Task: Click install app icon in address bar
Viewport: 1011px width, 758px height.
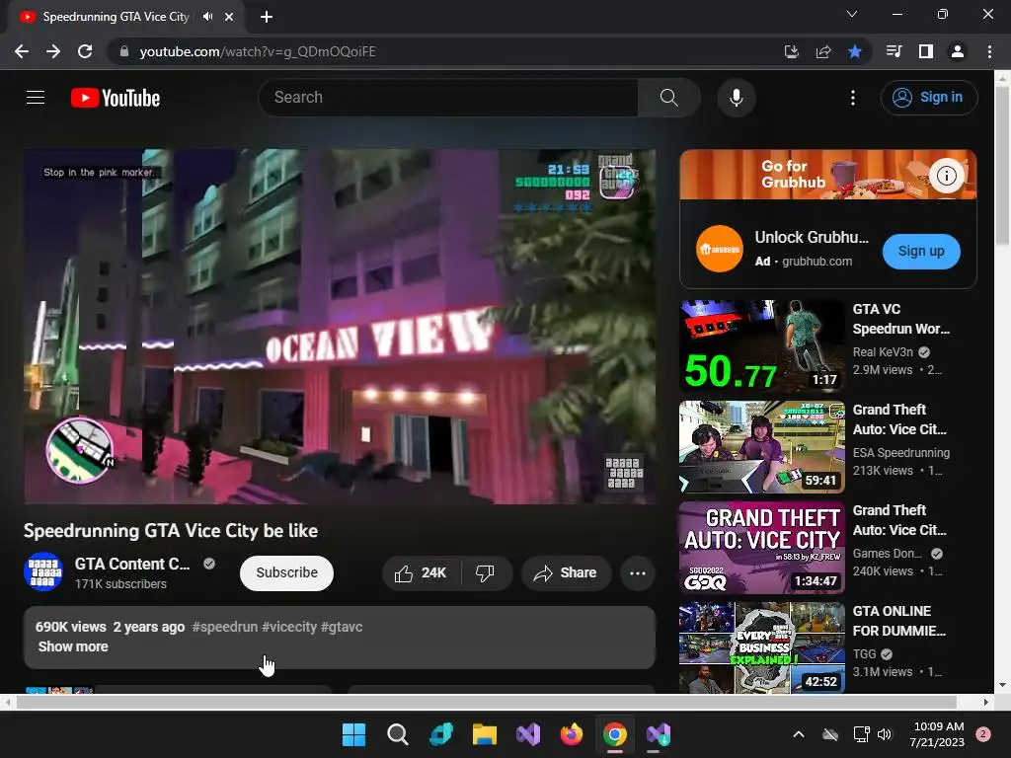Action: (x=791, y=51)
